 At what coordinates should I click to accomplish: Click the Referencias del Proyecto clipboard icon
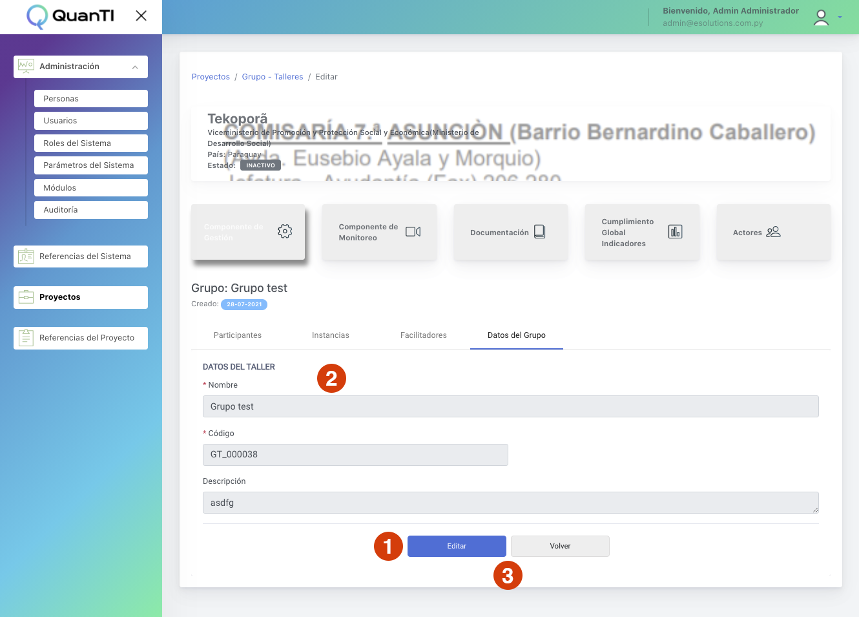click(26, 338)
